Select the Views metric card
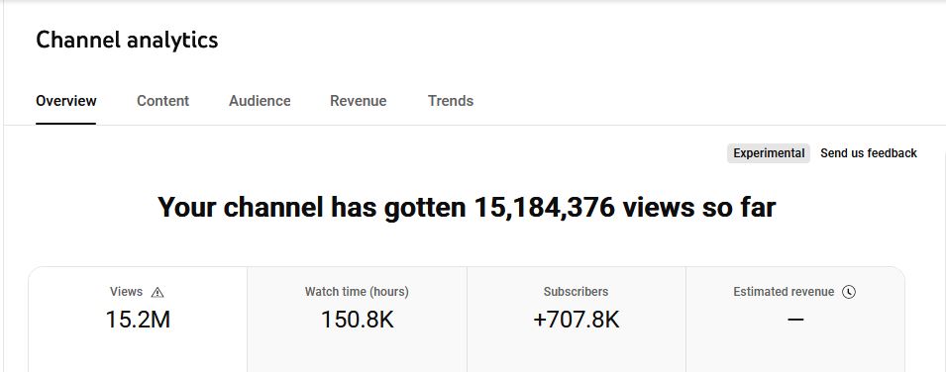This screenshot has width=946, height=372. (138, 320)
